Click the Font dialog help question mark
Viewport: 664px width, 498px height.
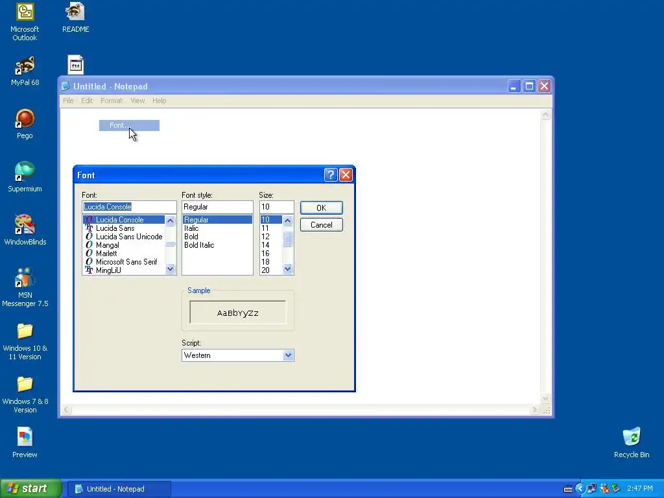331,175
